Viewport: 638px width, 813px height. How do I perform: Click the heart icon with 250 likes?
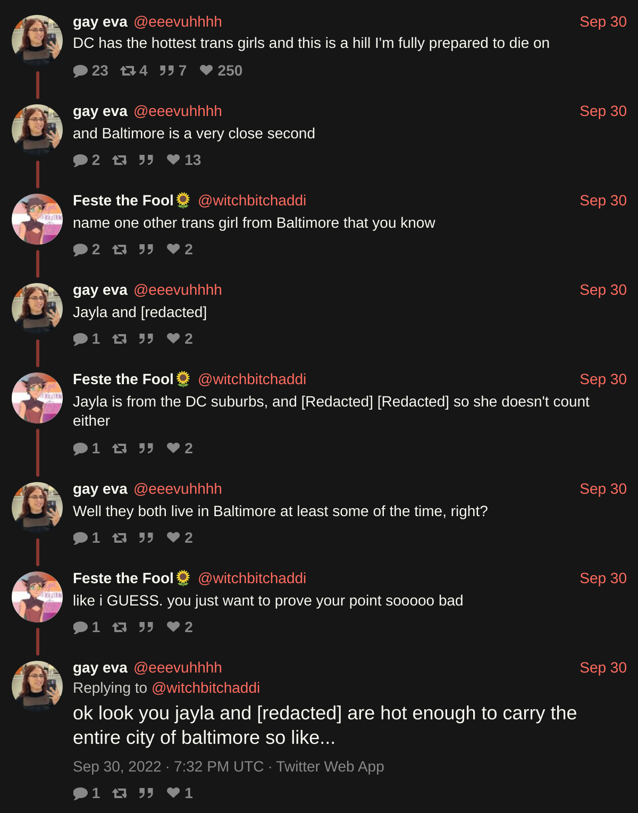206,70
